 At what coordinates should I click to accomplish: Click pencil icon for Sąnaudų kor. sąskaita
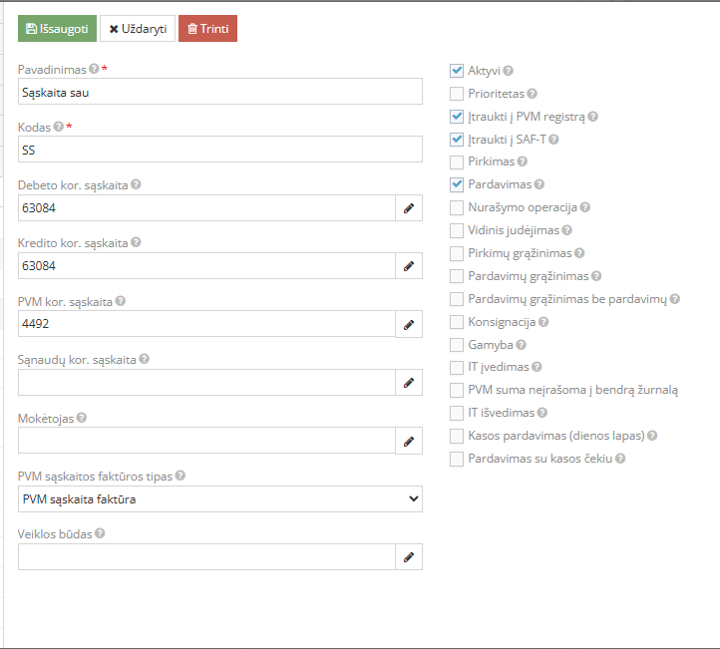(408, 382)
